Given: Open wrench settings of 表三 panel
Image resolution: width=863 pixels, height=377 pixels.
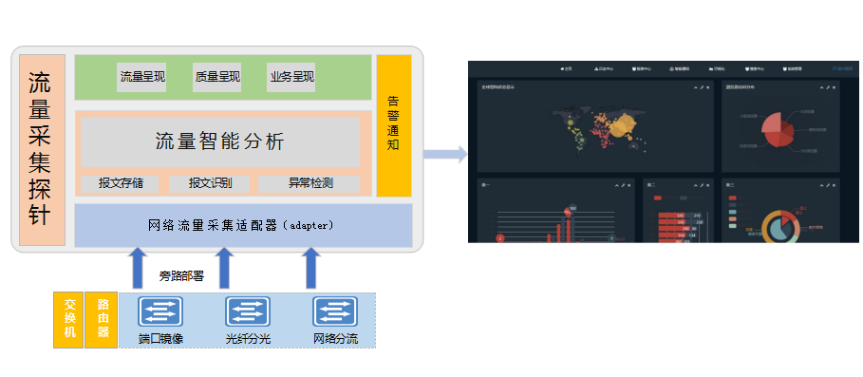Looking at the screenshot, I should pyautogui.click(x=828, y=185).
